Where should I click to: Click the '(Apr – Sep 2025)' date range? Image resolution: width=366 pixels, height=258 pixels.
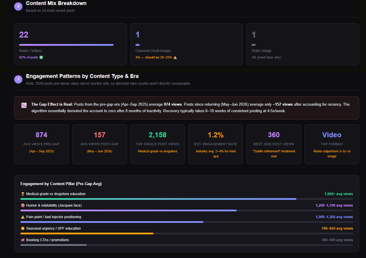pos(41,151)
